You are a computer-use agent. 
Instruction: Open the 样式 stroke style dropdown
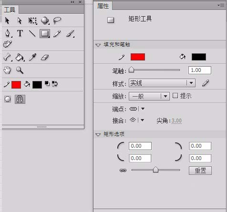pos(162,83)
